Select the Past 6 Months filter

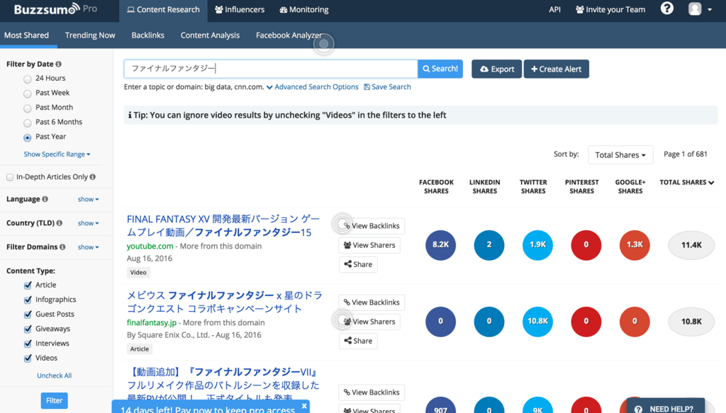tap(28, 123)
